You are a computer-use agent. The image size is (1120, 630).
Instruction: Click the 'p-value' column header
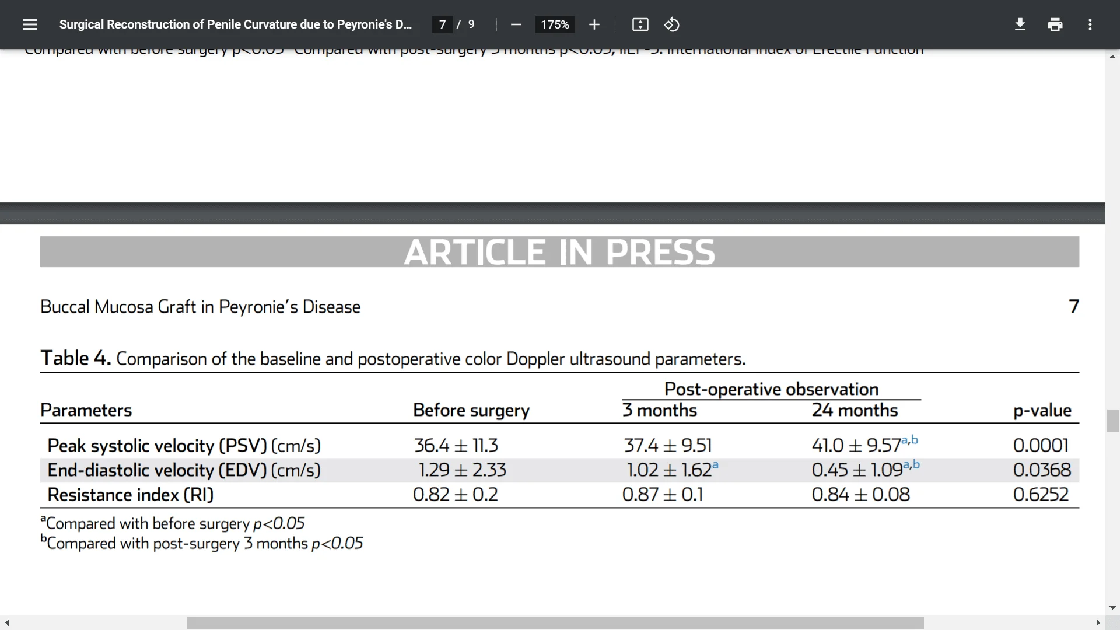pyautogui.click(x=1042, y=411)
